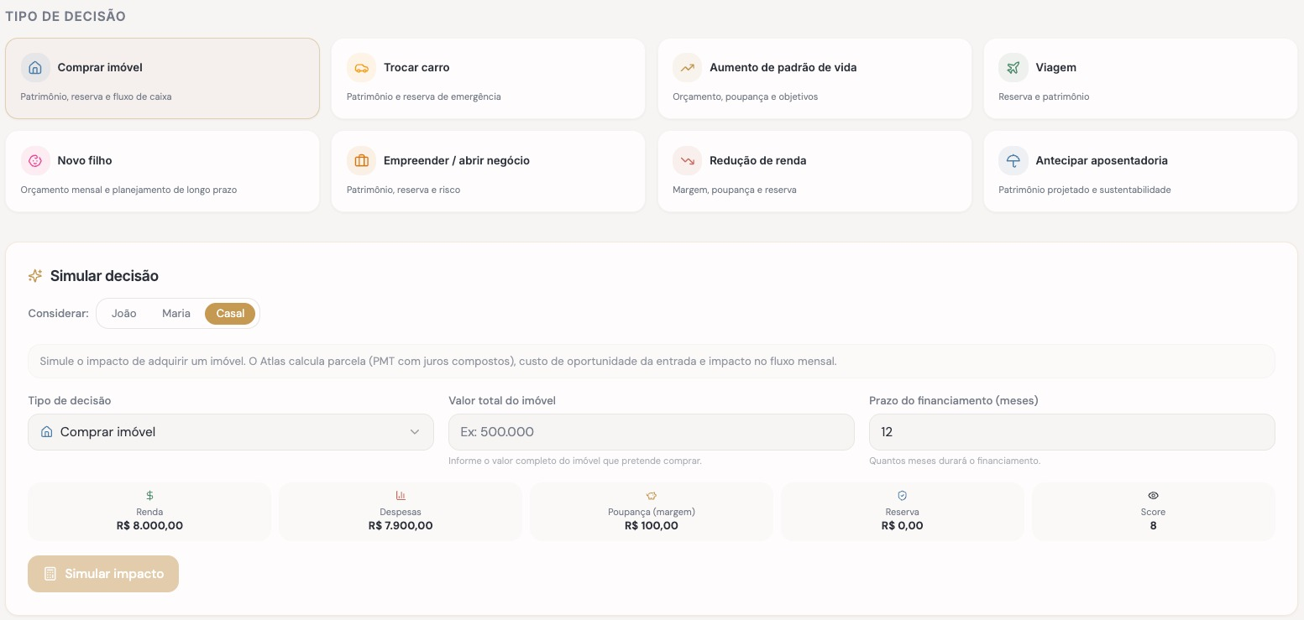1304x620 pixels.
Task: Click the Simular decisão heading text
Action: (x=104, y=275)
